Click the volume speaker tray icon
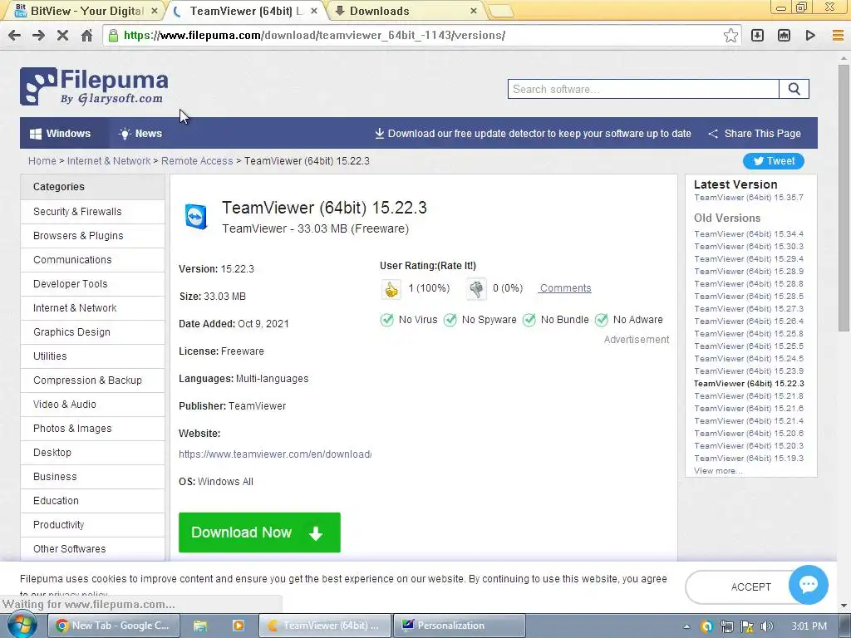Image resolution: width=851 pixels, height=638 pixels. coord(766,626)
